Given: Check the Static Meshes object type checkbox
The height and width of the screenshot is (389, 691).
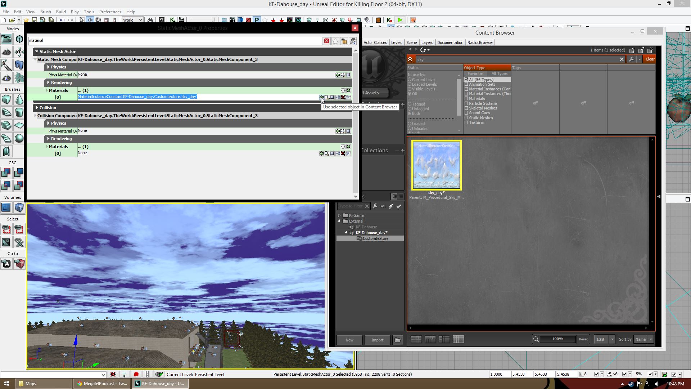Looking at the screenshot, I should click(x=466, y=118).
